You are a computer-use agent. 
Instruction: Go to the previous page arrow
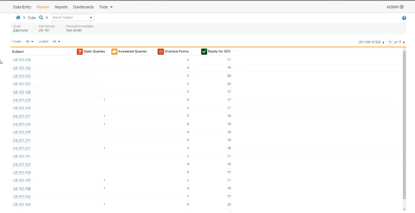click(383, 42)
